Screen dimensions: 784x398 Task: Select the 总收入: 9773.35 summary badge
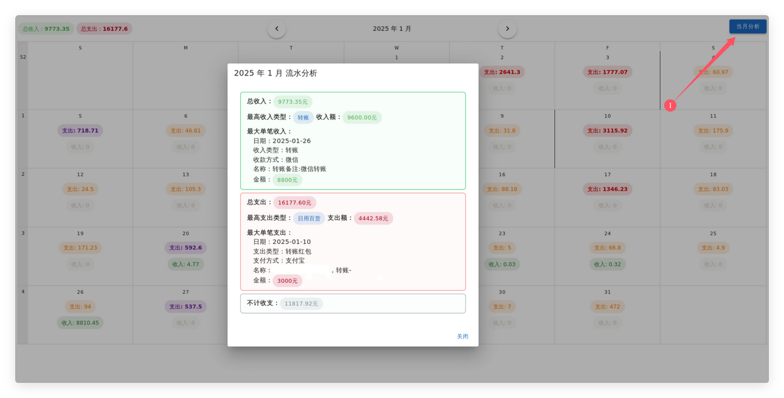pos(47,28)
